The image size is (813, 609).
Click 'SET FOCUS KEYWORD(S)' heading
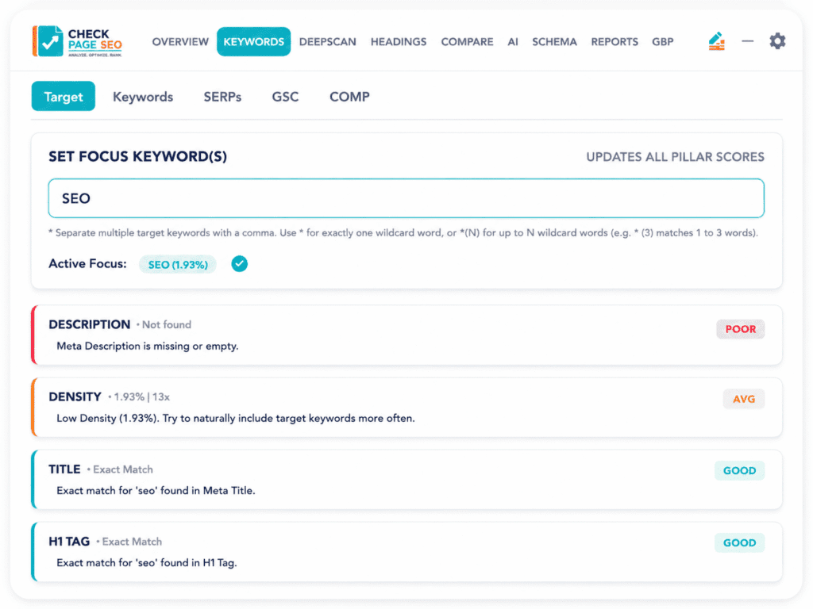click(x=137, y=156)
